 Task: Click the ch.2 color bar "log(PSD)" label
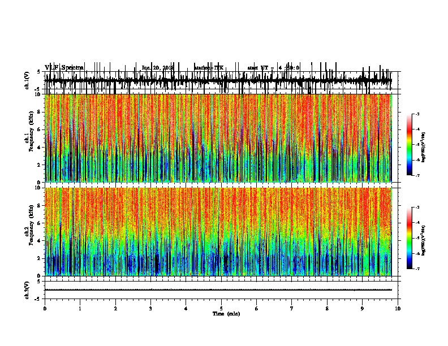[423, 241]
